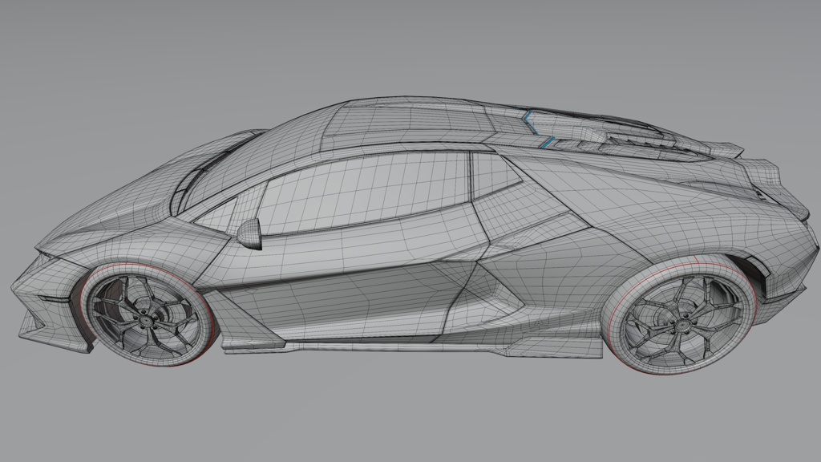Pick the side mirror on the door
Screen dimensions: 821x462
coord(250,234)
